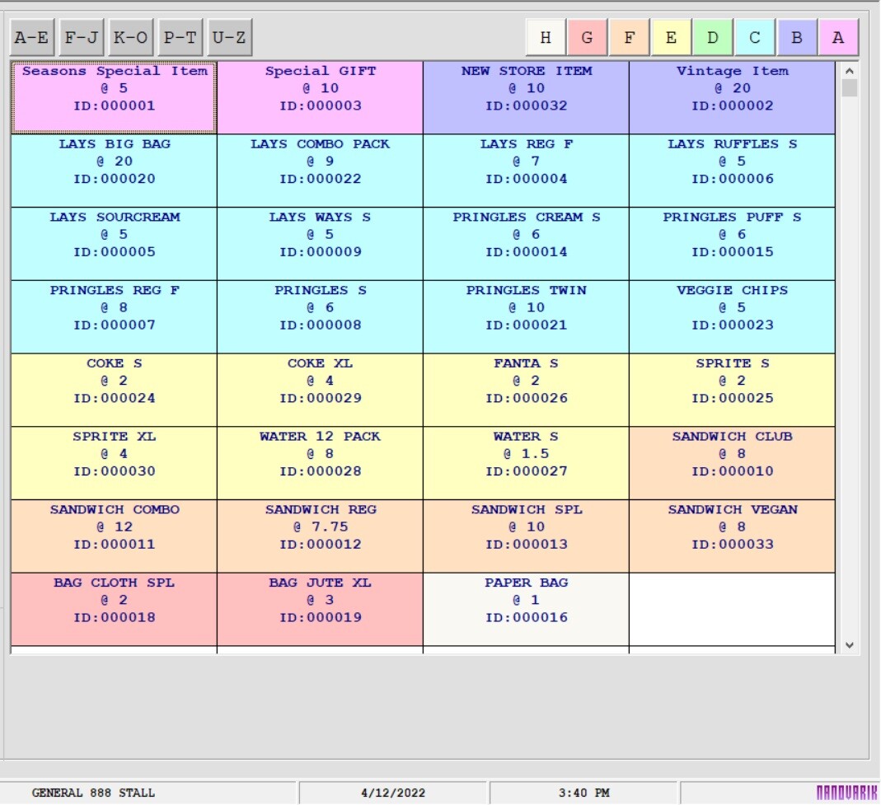Select the peach F category button
The height and width of the screenshot is (805, 881).
coord(630,38)
